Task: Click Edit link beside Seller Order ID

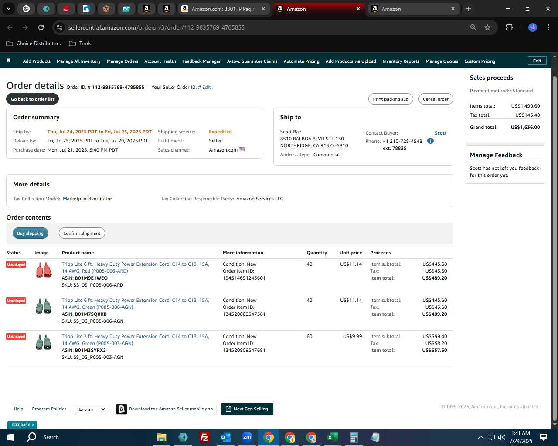Action: pyautogui.click(x=206, y=87)
